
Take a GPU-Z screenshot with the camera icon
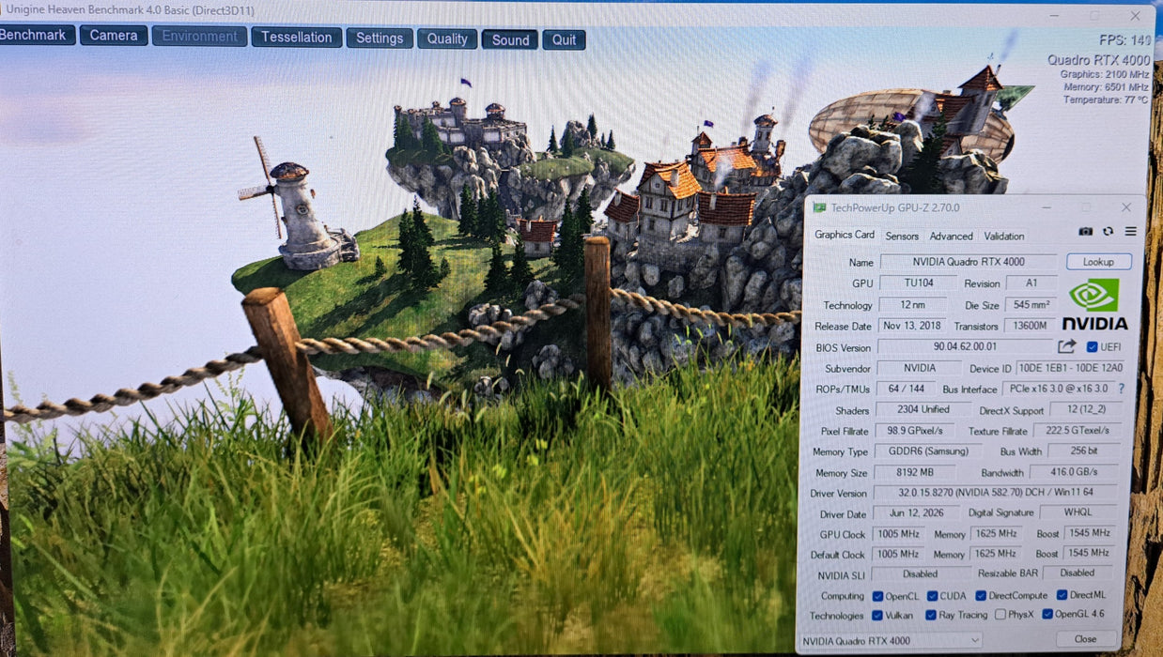tap(1085, 232)
